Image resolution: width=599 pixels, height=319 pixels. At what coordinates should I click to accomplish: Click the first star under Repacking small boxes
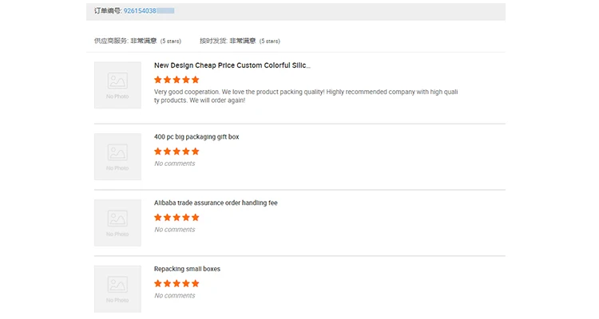pos(158,283)
